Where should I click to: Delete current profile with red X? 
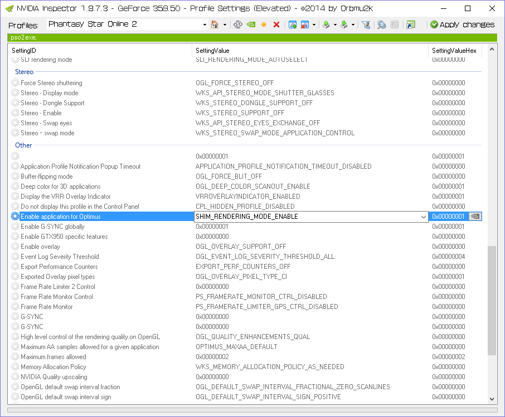coord(276,24)
